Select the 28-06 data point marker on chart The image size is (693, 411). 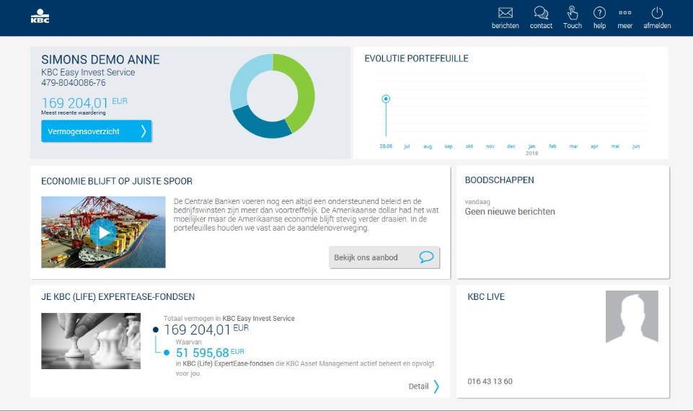tap(386, 99)
